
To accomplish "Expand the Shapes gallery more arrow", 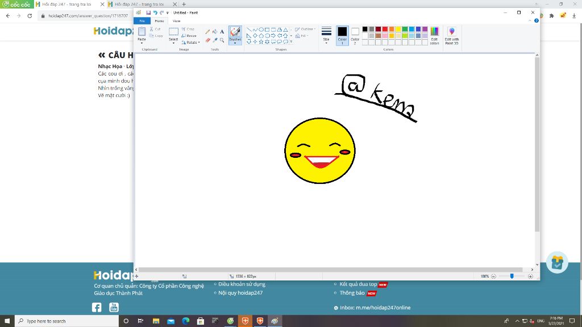I will click(291, 42).
